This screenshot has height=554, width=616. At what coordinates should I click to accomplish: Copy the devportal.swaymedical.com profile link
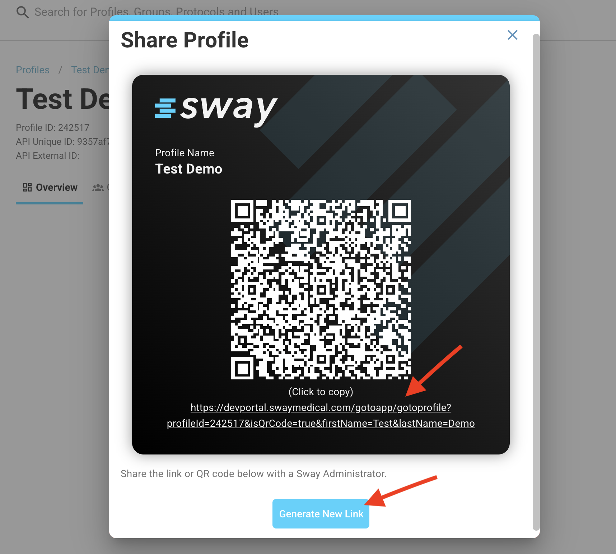pyautogui.click(x=321, y=415)
